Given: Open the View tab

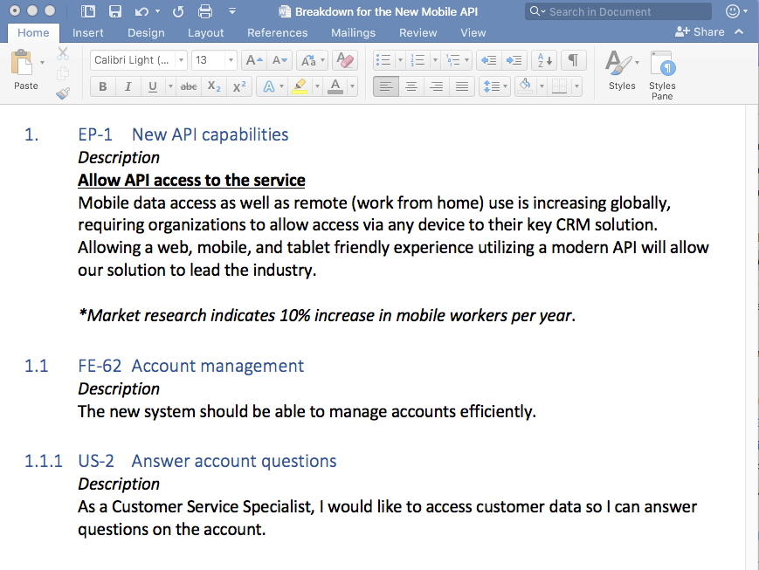Looking at the screenshot, I should click(473, 33).
